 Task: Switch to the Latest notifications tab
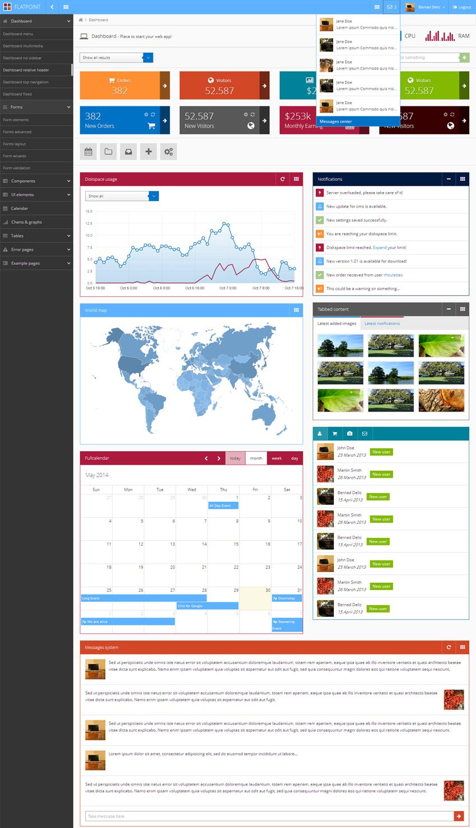coord(382,324)
